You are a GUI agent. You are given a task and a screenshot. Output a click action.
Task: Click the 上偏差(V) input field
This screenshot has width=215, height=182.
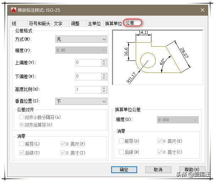tap(88, 63)
